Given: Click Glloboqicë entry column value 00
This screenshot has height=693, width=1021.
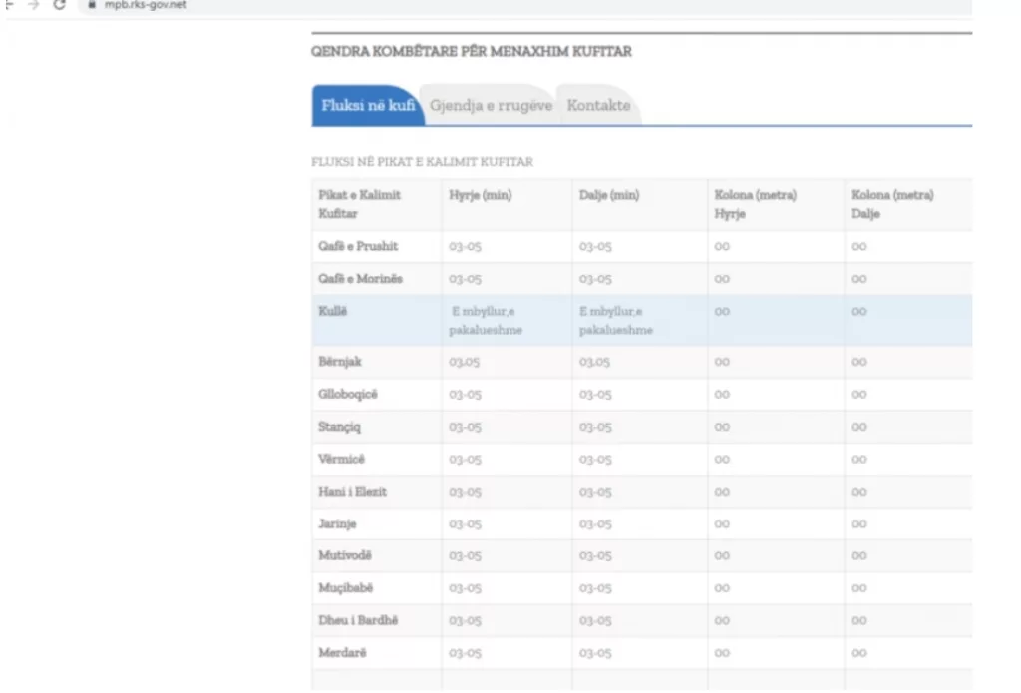Looking at the screenshot, I should click(x=722, y=394).
